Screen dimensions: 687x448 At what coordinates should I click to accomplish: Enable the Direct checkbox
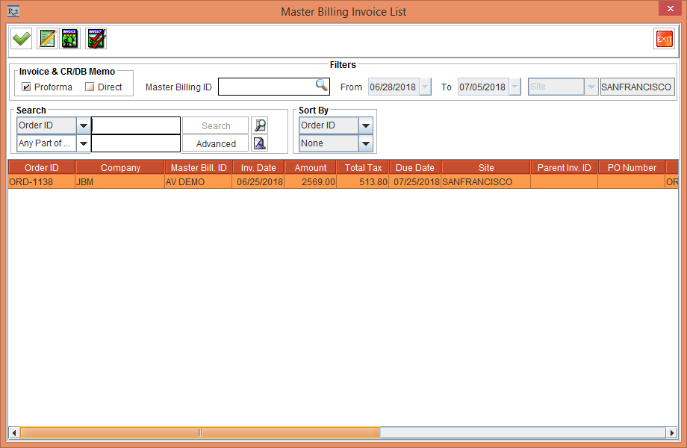90,87
